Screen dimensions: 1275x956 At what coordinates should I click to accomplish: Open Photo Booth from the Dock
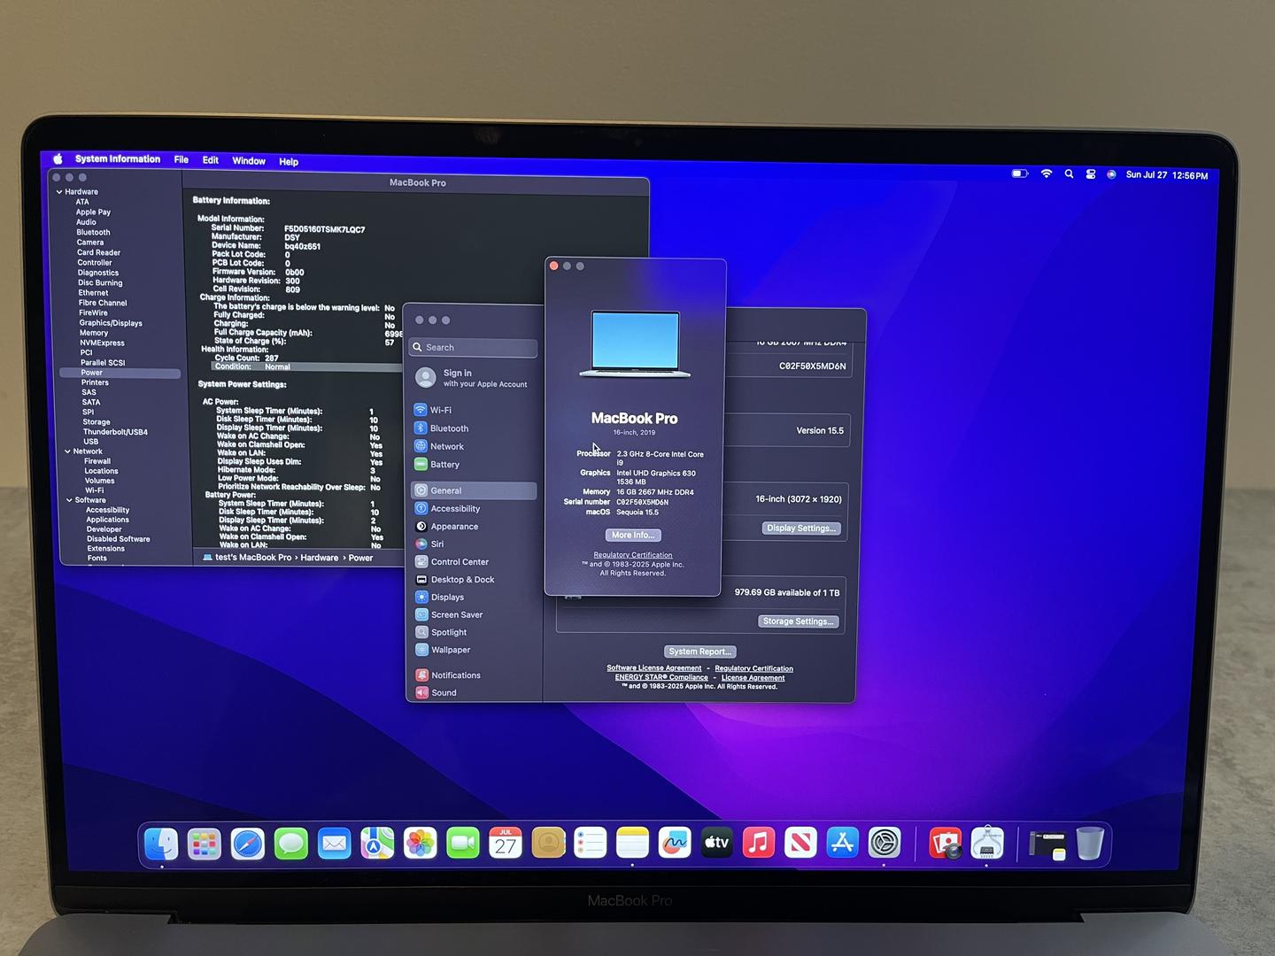pyautogui.click(x=945, y=844)
